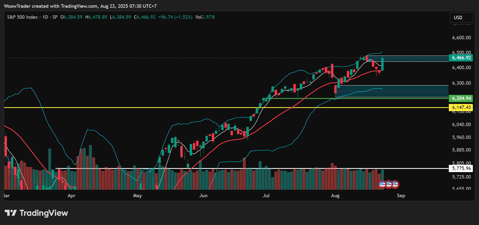479x225 pixels.
Task: Click the 1D interval label in legend
Action: pyautogui.click(x=45, y=17)
